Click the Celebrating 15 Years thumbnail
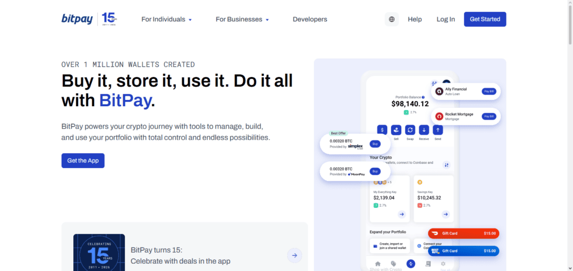Screen dimensions: 573x271 (99, 253)
